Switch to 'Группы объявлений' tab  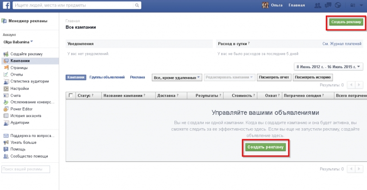pyautogui.click(x=107, y=77)
